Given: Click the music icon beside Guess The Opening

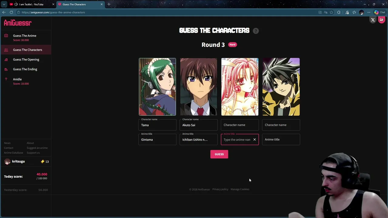Looking at the screenshot, I should pyautogui.click(x=6, y=60).
